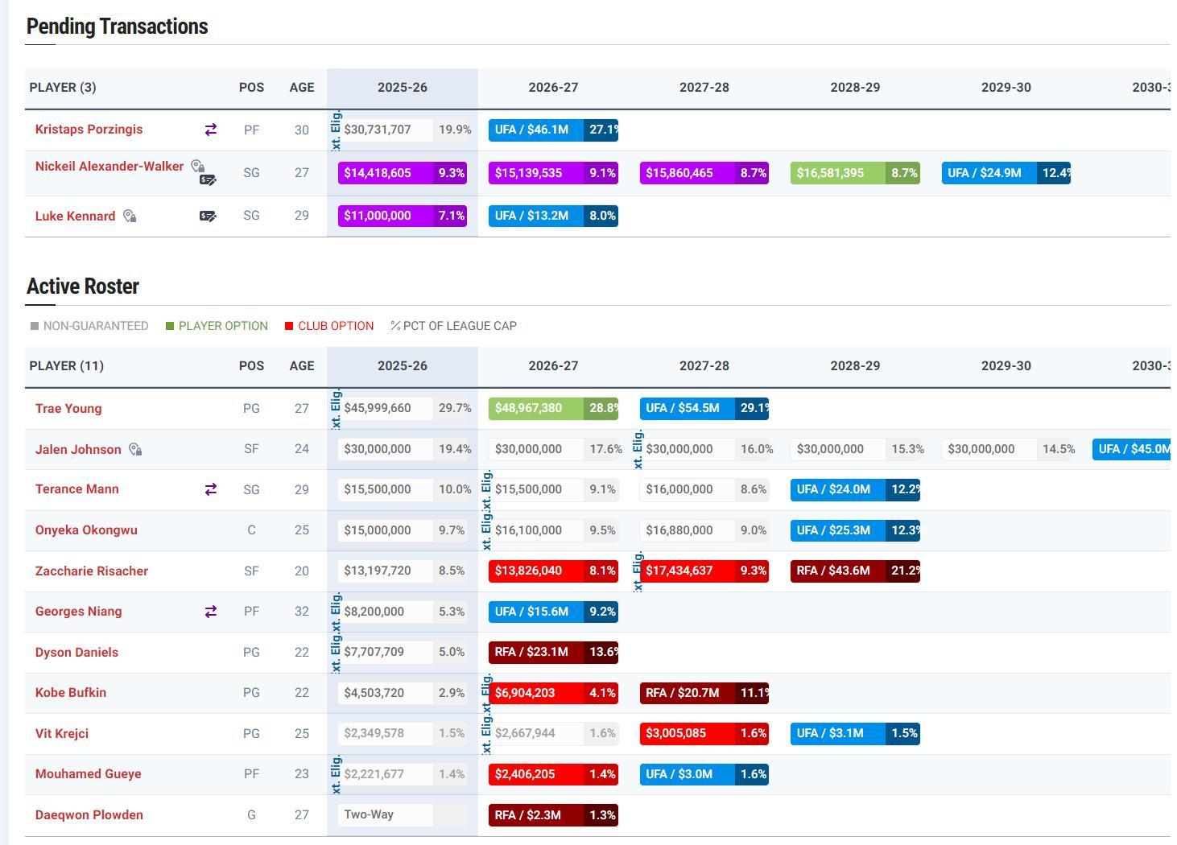Open Trae Young's player page
This screenshot has height=845, width=1177.
(x=68, y=409)
